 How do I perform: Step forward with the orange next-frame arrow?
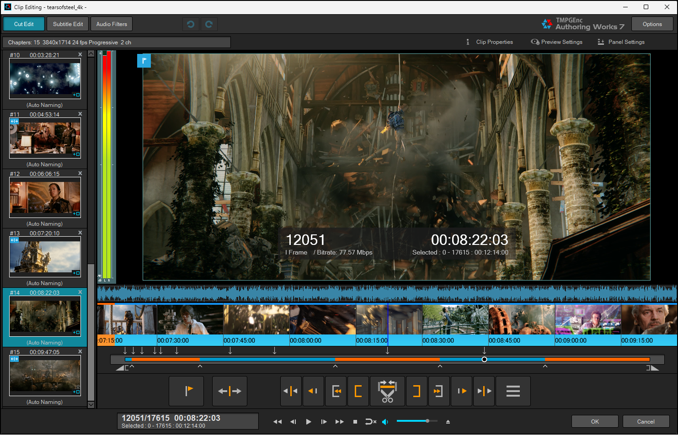[x=462, y=391]
